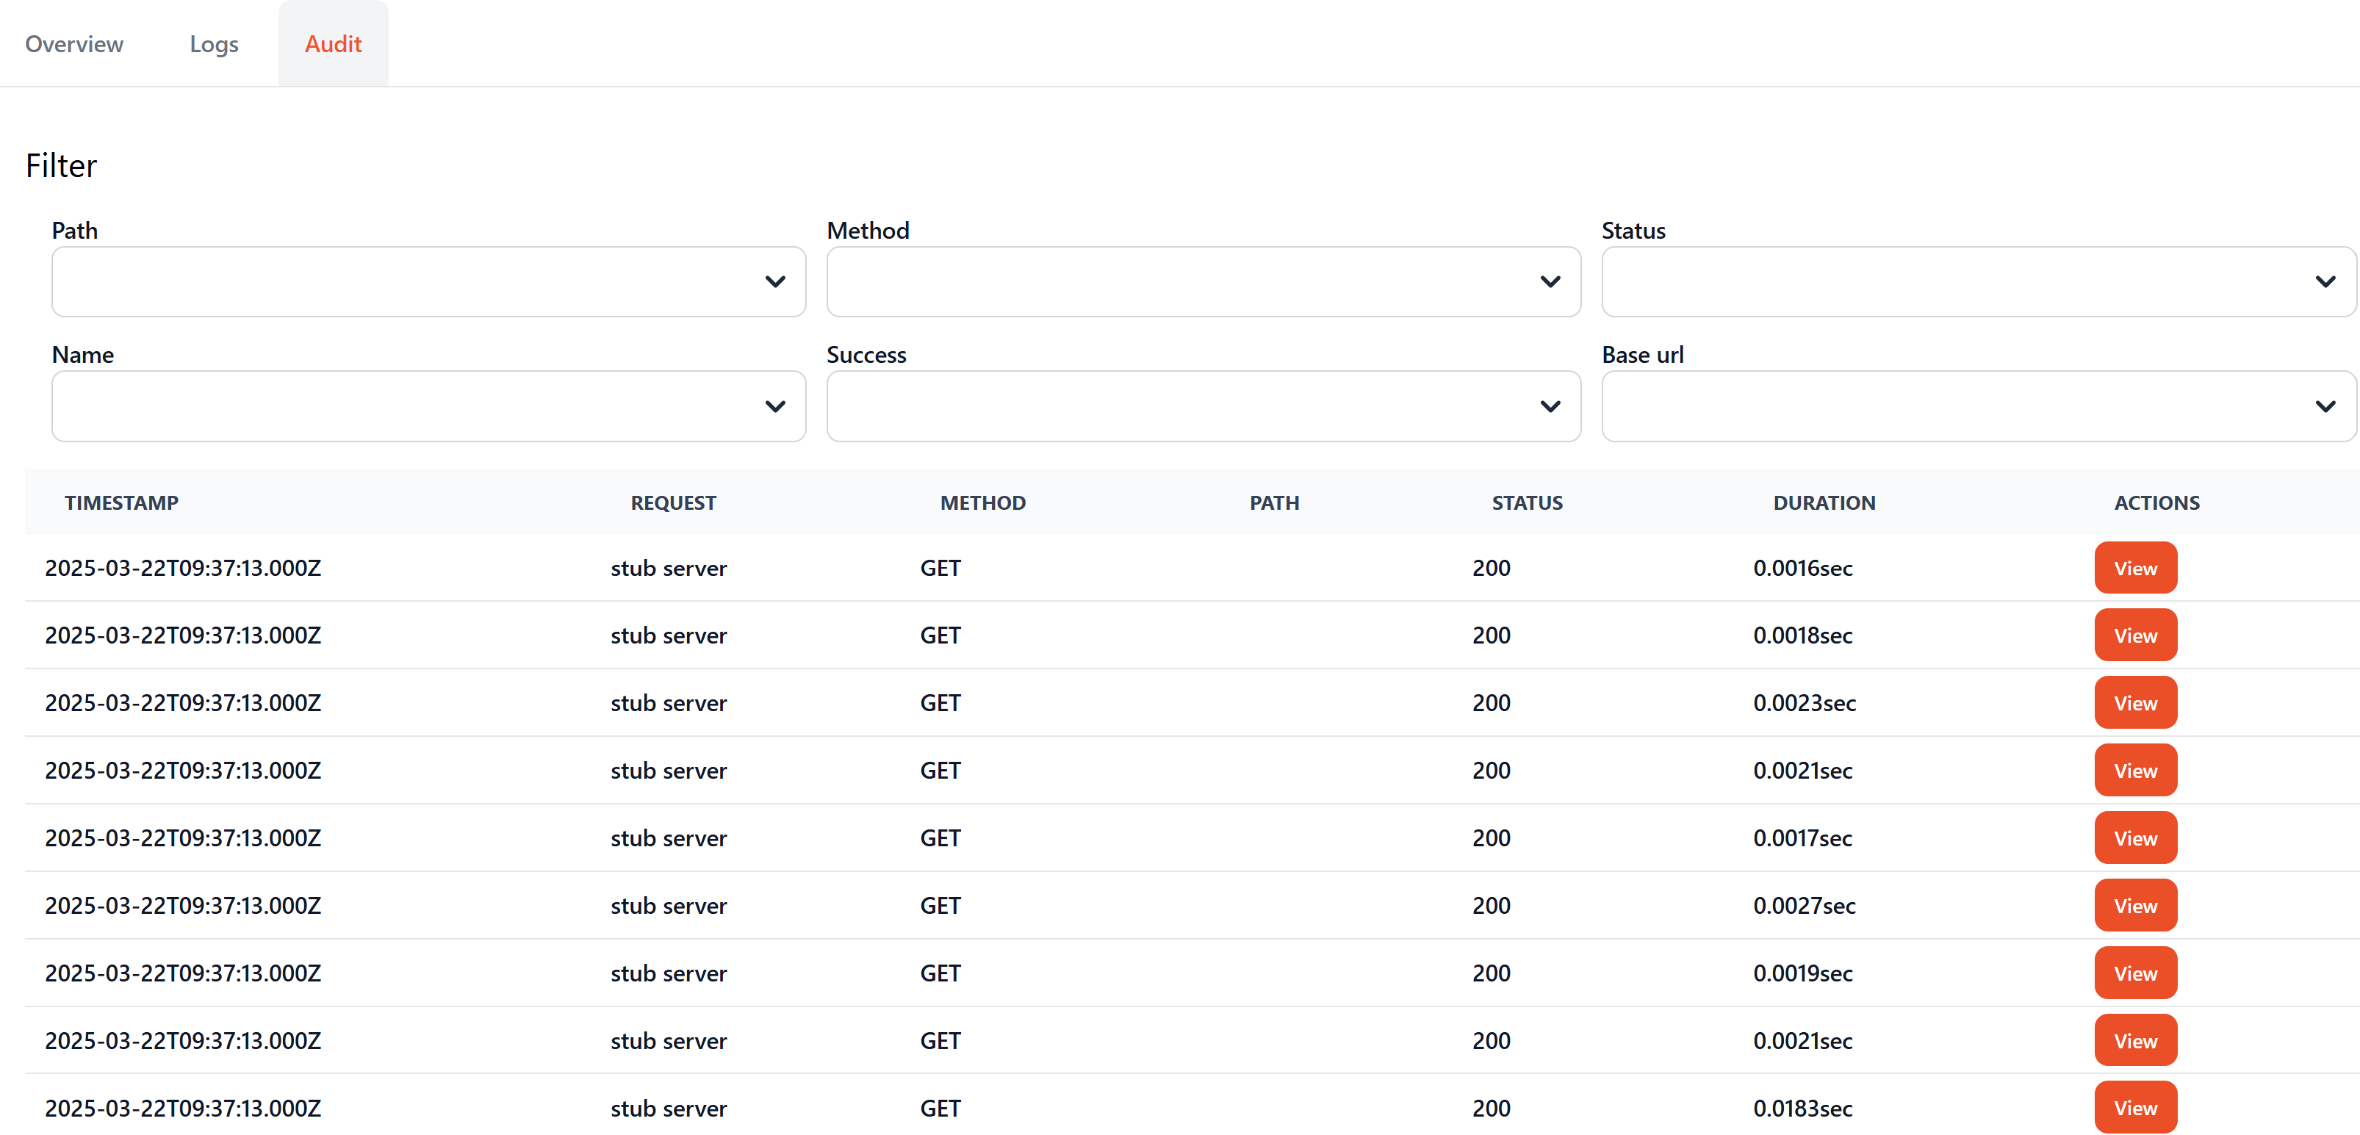
Task: Expand the Name filter dropdown
Action: click(428, 406)
